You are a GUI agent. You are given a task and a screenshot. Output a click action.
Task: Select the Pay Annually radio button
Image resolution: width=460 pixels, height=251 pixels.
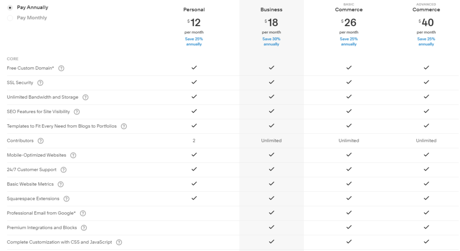(x=10, y=8)
